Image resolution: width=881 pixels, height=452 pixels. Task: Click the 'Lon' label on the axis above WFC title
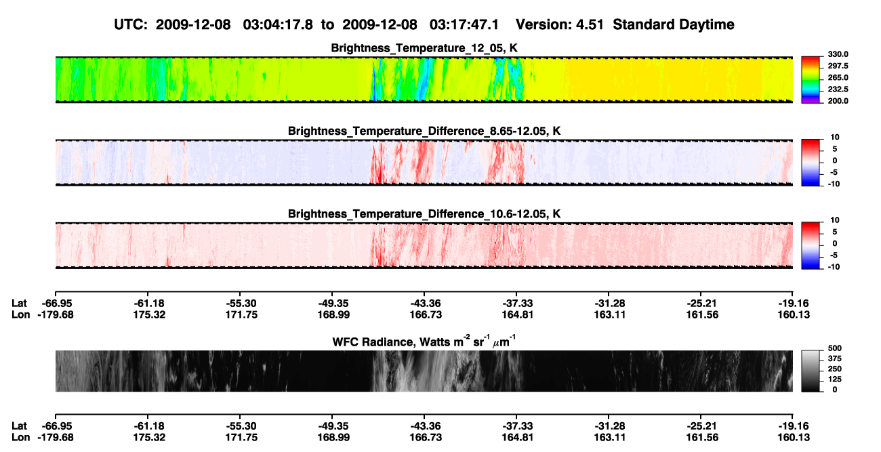[x=20, y=314]
